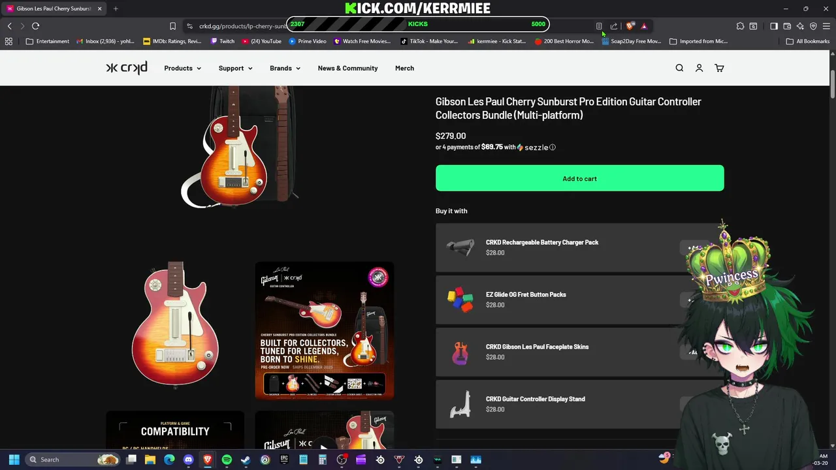Open the Windows Start menu
The width and height of the screenshot is (836, 470).
(x=14, y=460)
